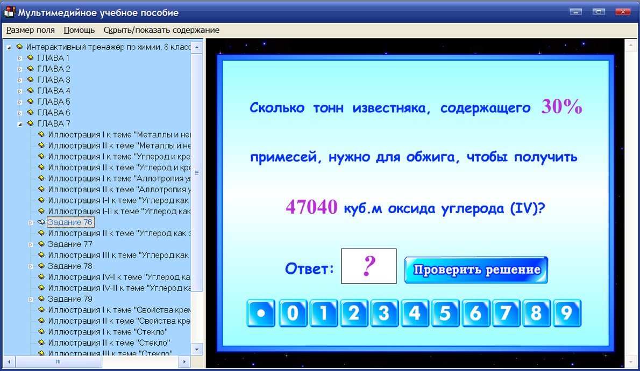Collapse the ГЛАВА 7 chapter
Viewport: 640px width, 371px height.
click(19, 123)
